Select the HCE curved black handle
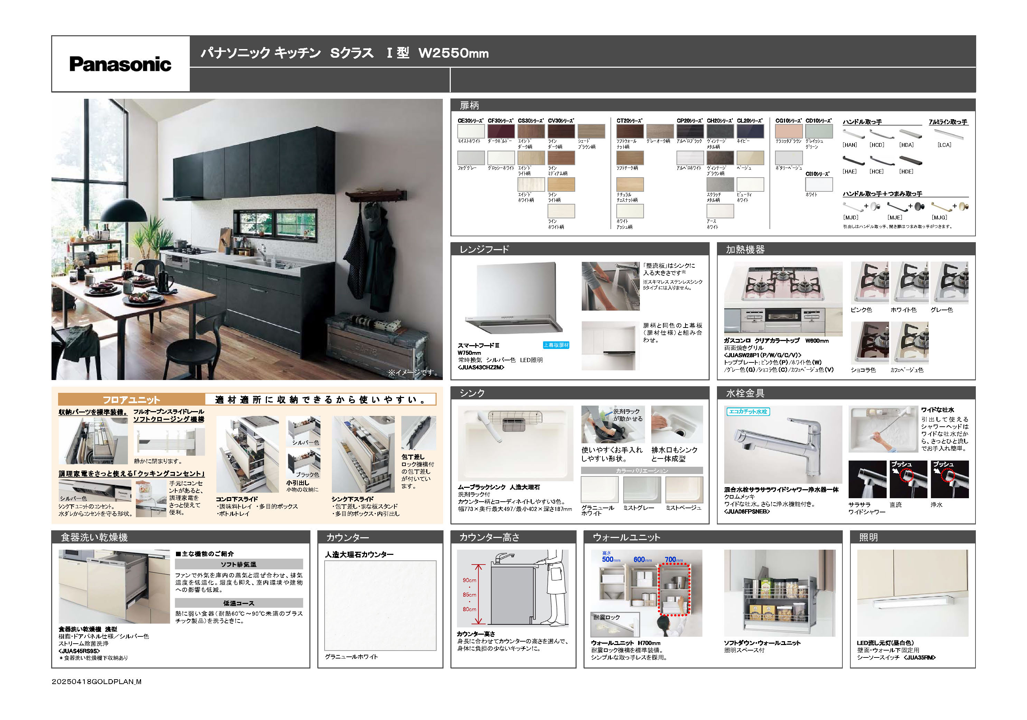This screenshot has height=720, width=1027. click(x=881, y=160)
